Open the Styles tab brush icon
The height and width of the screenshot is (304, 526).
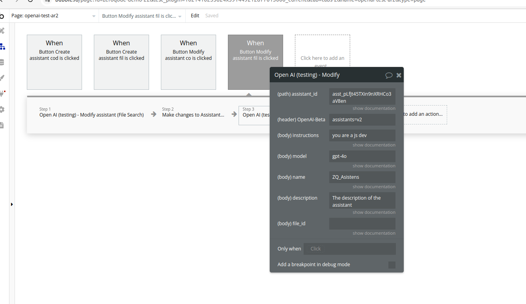coord(2,78)
